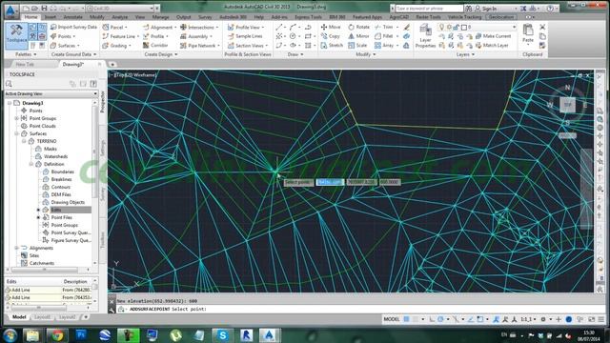Select the Mirror tool
This screenshot has height=343, width=610.
(358, 36)
